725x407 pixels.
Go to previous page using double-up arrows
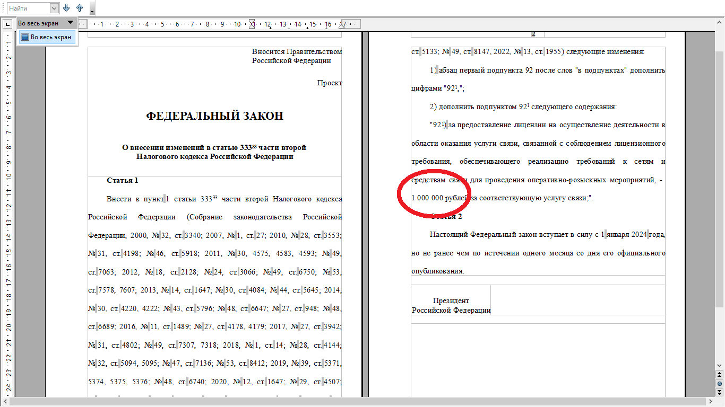tap(719, 375)
